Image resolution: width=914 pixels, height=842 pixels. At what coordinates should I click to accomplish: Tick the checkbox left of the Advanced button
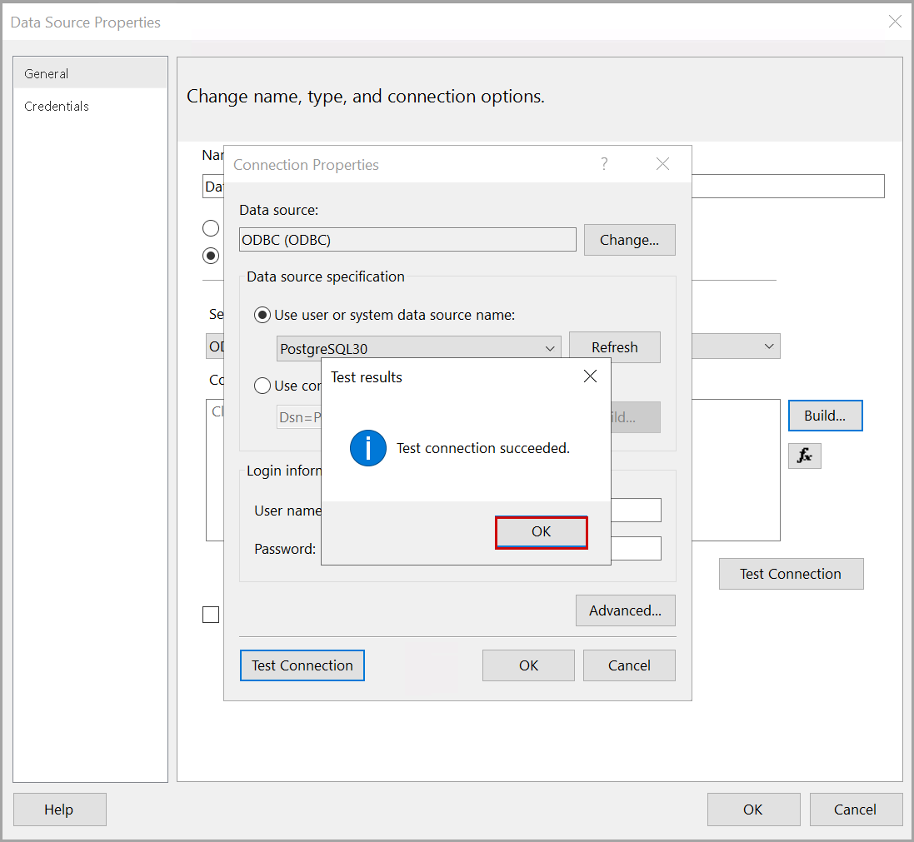[x=211, y=615]
